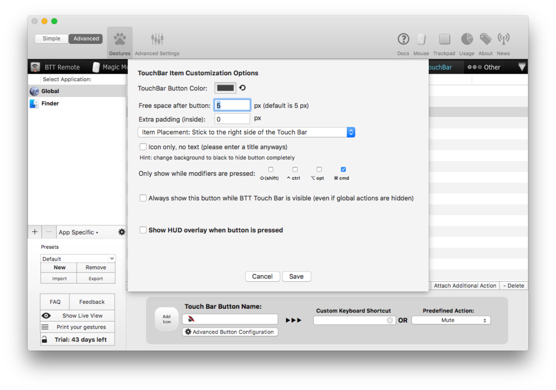556x390 pixels.
Task: Enable Always show this button checkbox
Action: click(x=143, y=198)
